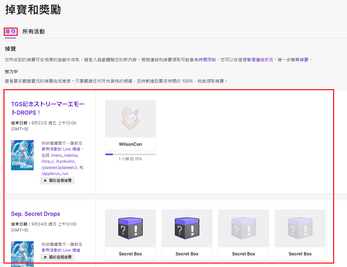Viewport: 347px width, 267px height.
Task: Click the WilsonCon emote drop image
Action: pyautogui.click(x=130, y=119)
